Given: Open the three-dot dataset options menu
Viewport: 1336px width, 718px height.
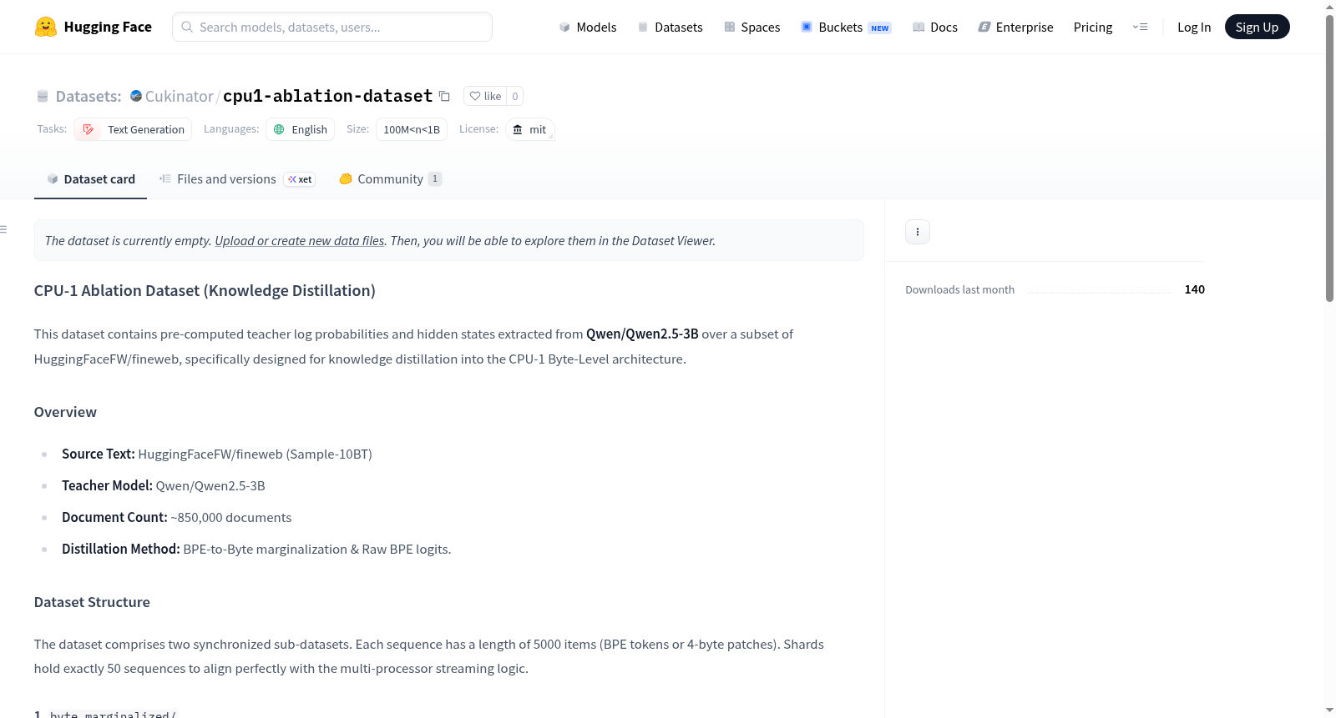Looking at the screenshot, I should tap(918, 232).
